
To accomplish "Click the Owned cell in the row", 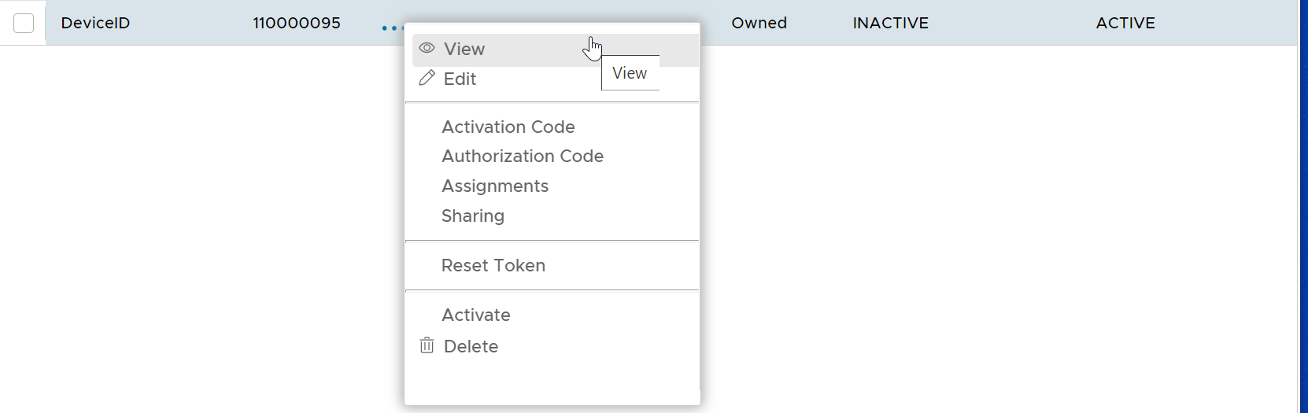I will point(759,23).
